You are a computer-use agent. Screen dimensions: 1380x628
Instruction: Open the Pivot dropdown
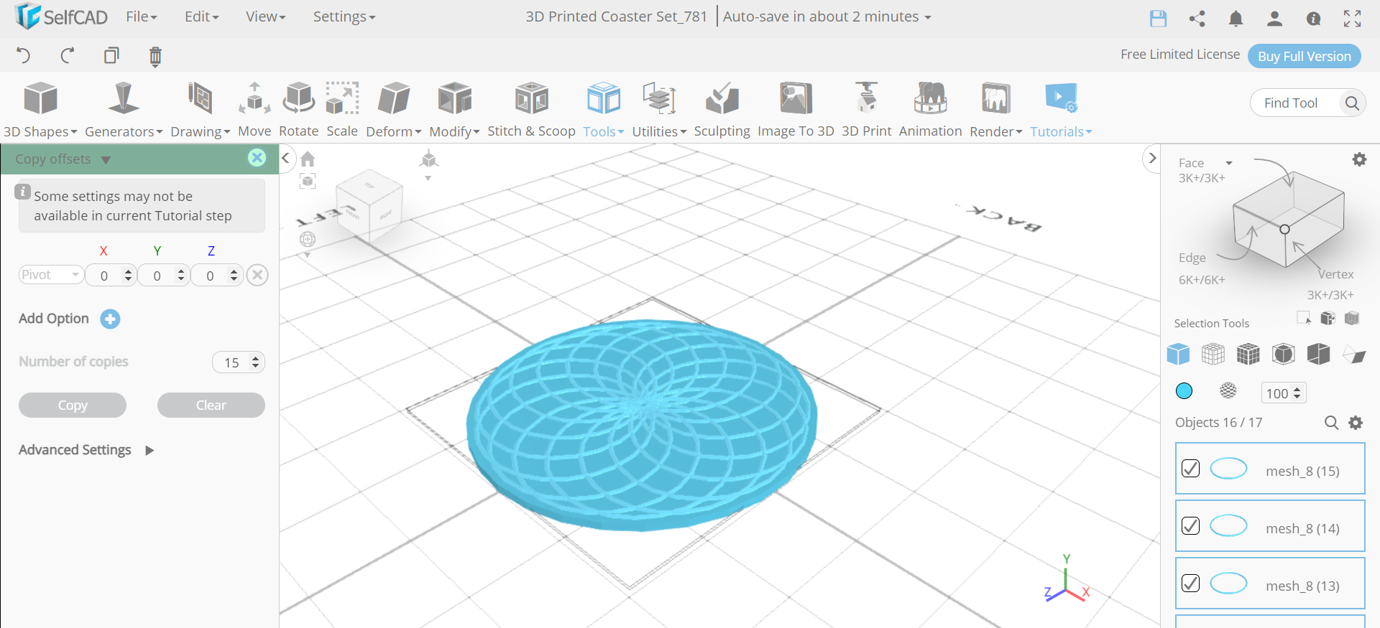[x=51, y=275]
